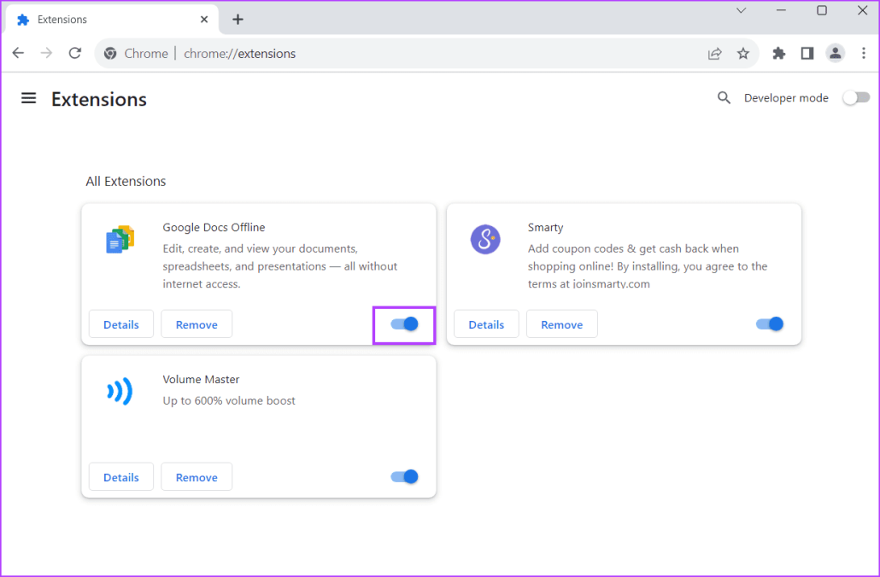Open the Extensions puzzle icon in toolbar
This screenshot has height=577, width=880.
tap(778, 53)
